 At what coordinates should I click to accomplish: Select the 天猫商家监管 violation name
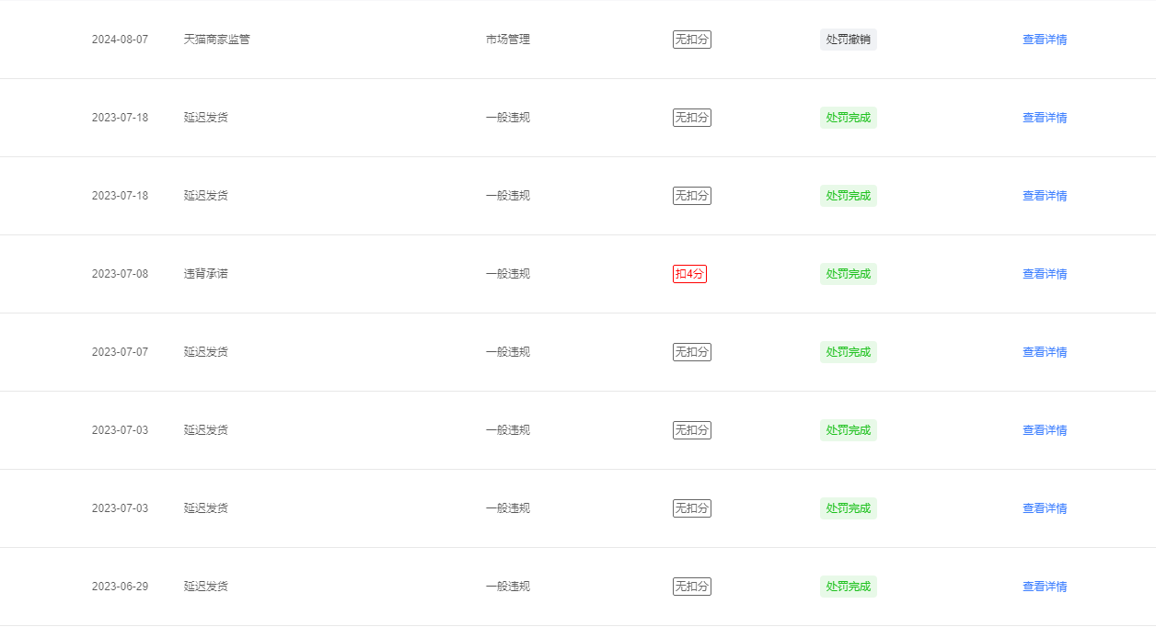click(216, 40)
